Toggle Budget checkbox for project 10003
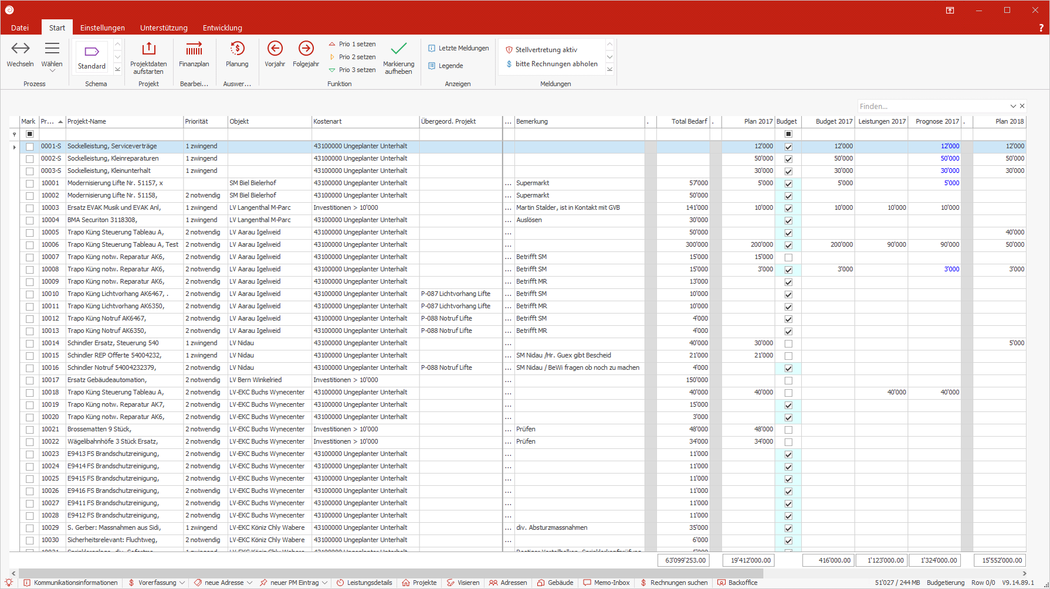Screen dimensions: 1050x589 (788, 208)
